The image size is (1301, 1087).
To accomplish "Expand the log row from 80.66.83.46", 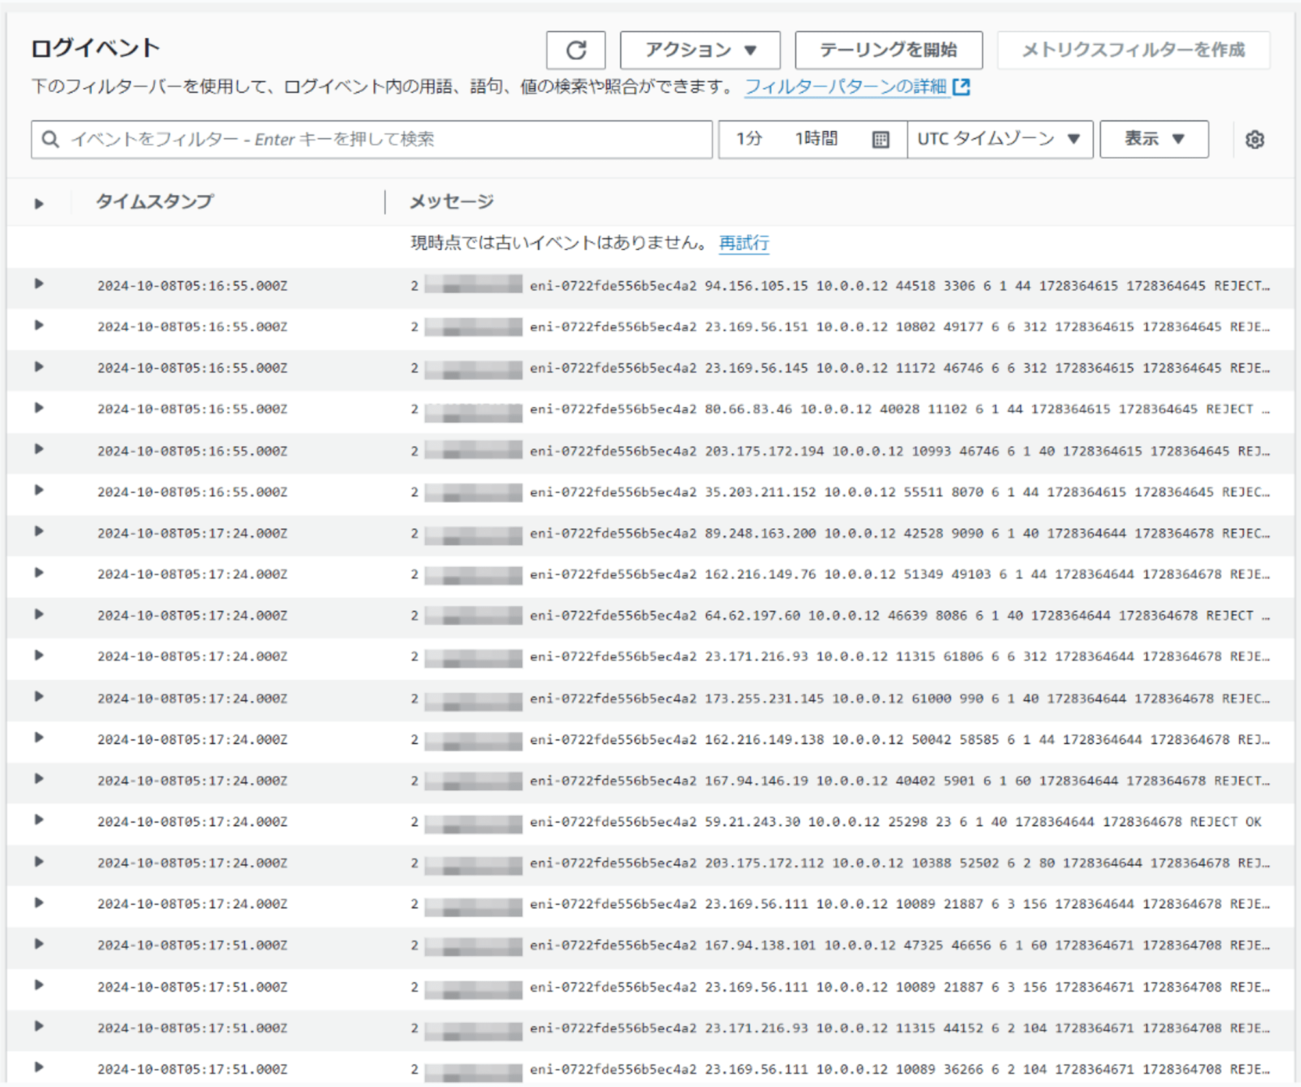I will (39, 408).
